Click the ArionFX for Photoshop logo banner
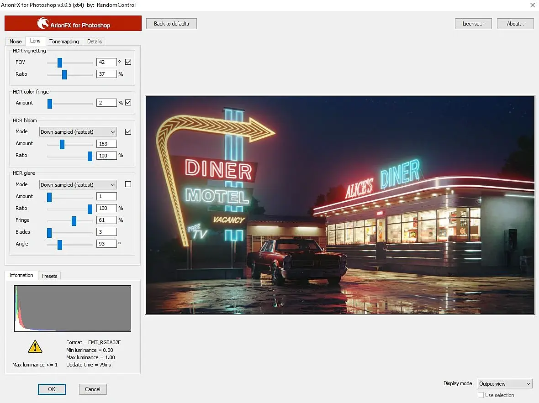 (73, 23)
